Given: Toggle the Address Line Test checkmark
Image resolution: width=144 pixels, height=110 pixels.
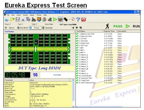Looking at the screenshot, I should [x=77, y=34].
